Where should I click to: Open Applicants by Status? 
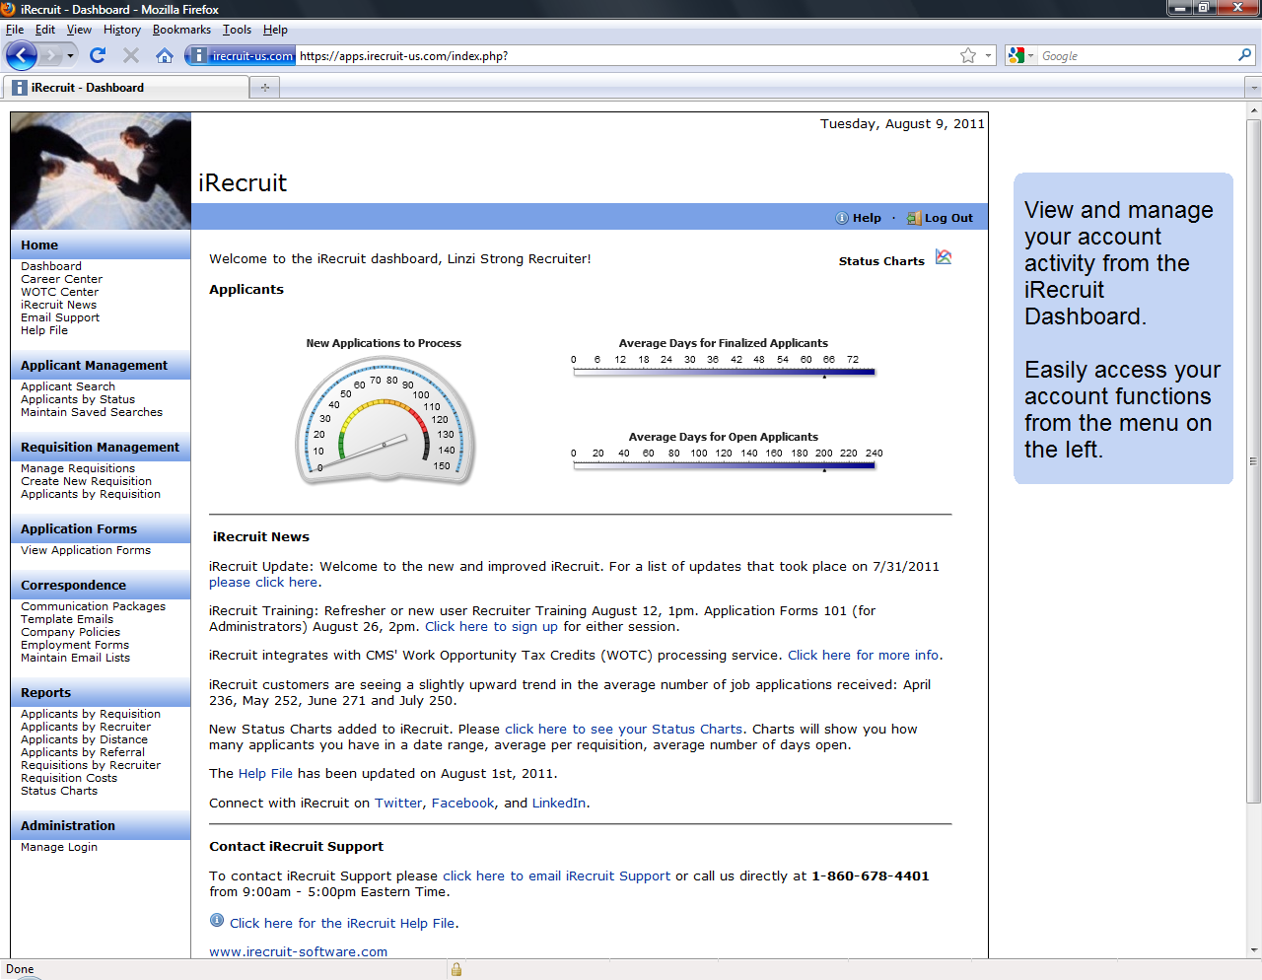click(78, 399)
